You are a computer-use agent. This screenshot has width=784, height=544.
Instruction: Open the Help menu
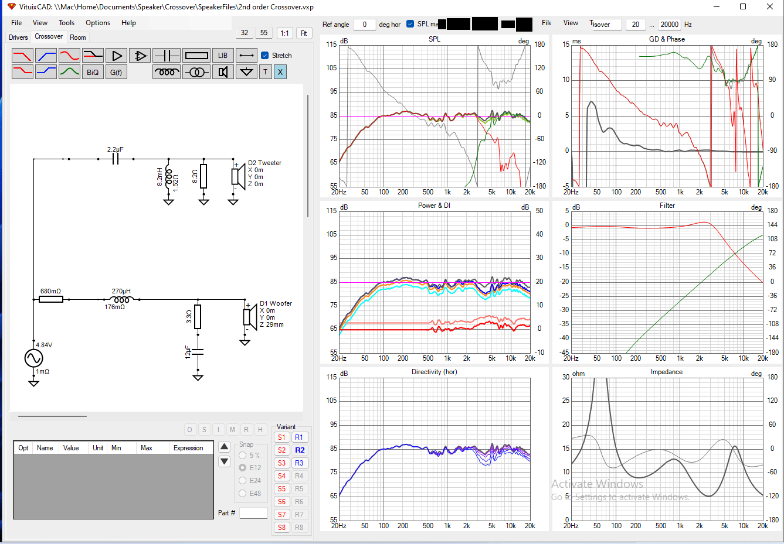click(x=128, y=23)
